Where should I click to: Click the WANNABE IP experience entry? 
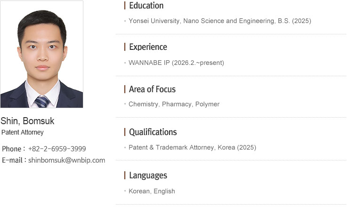[176, 63]
